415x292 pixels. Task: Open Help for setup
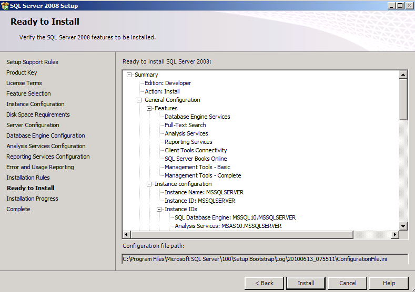389,283
